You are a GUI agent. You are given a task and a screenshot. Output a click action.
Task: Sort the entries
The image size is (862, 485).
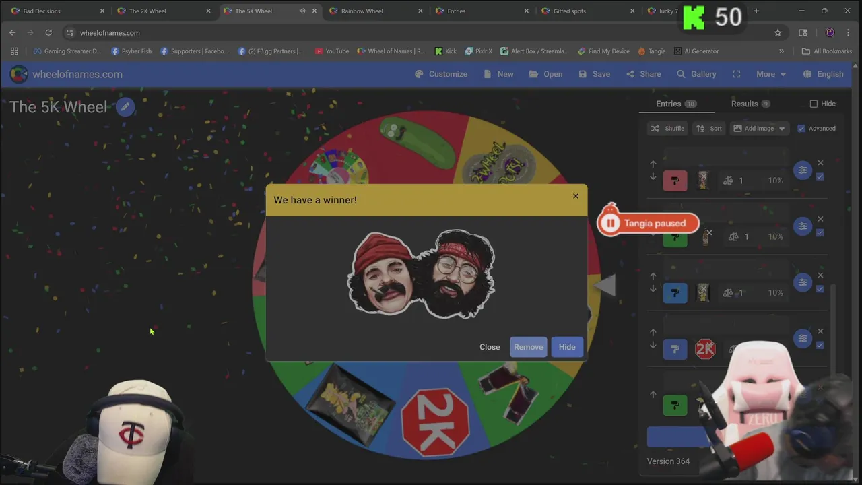709,128
